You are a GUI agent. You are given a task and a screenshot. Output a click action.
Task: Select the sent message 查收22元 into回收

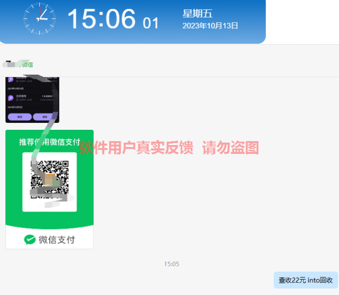click(x=306, y=280)
